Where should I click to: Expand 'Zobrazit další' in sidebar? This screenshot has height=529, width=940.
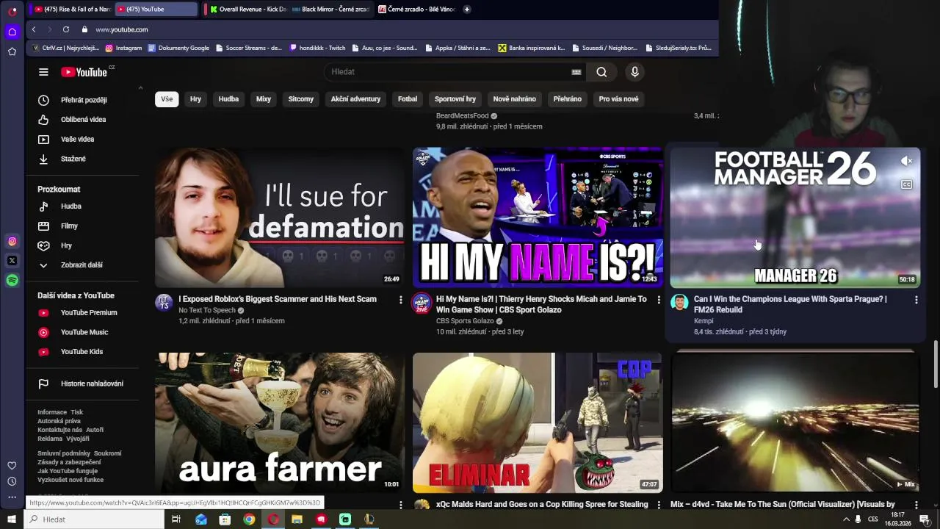(81, 265)
